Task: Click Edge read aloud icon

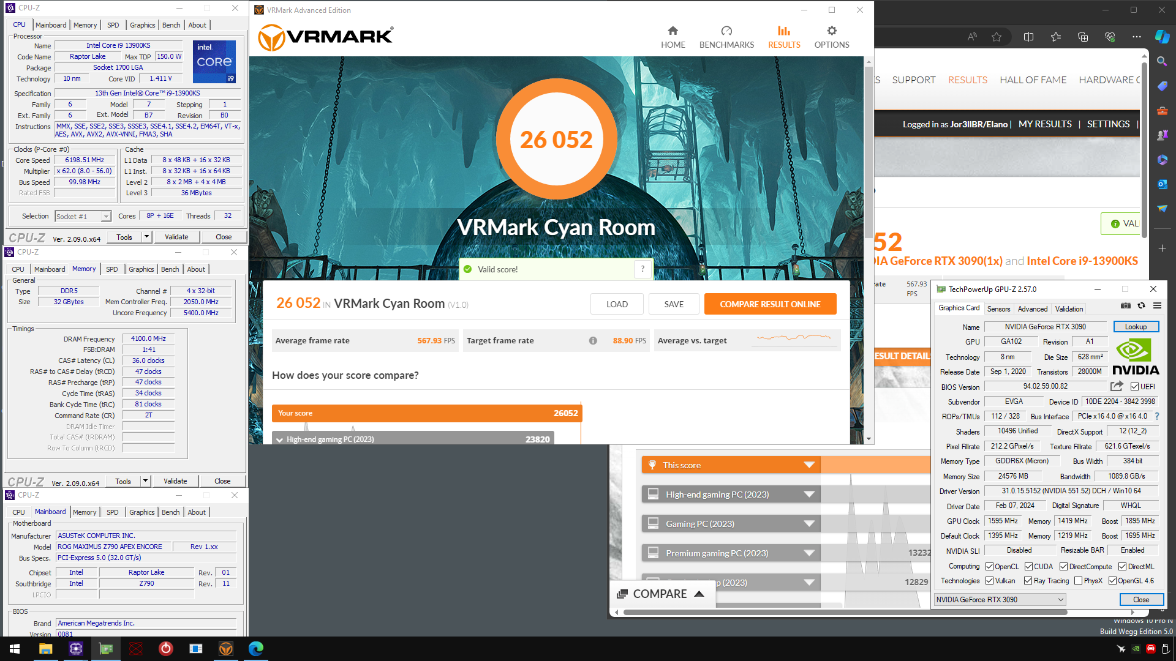Action: (972, 37)
